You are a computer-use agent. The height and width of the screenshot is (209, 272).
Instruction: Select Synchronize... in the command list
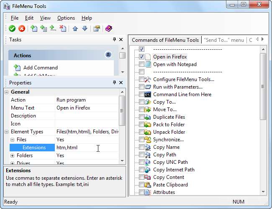pos(168,140)
